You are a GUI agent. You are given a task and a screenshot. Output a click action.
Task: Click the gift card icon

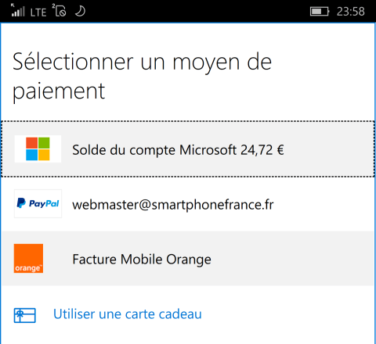(25, 315)
